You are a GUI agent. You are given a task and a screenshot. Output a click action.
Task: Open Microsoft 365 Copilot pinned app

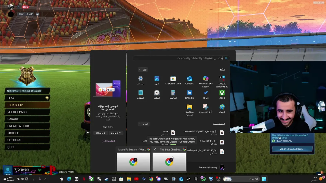tap(206, 82)
